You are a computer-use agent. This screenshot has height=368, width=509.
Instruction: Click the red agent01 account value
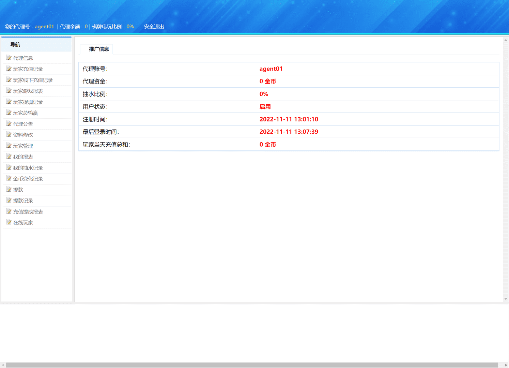[x=271, y=69]
